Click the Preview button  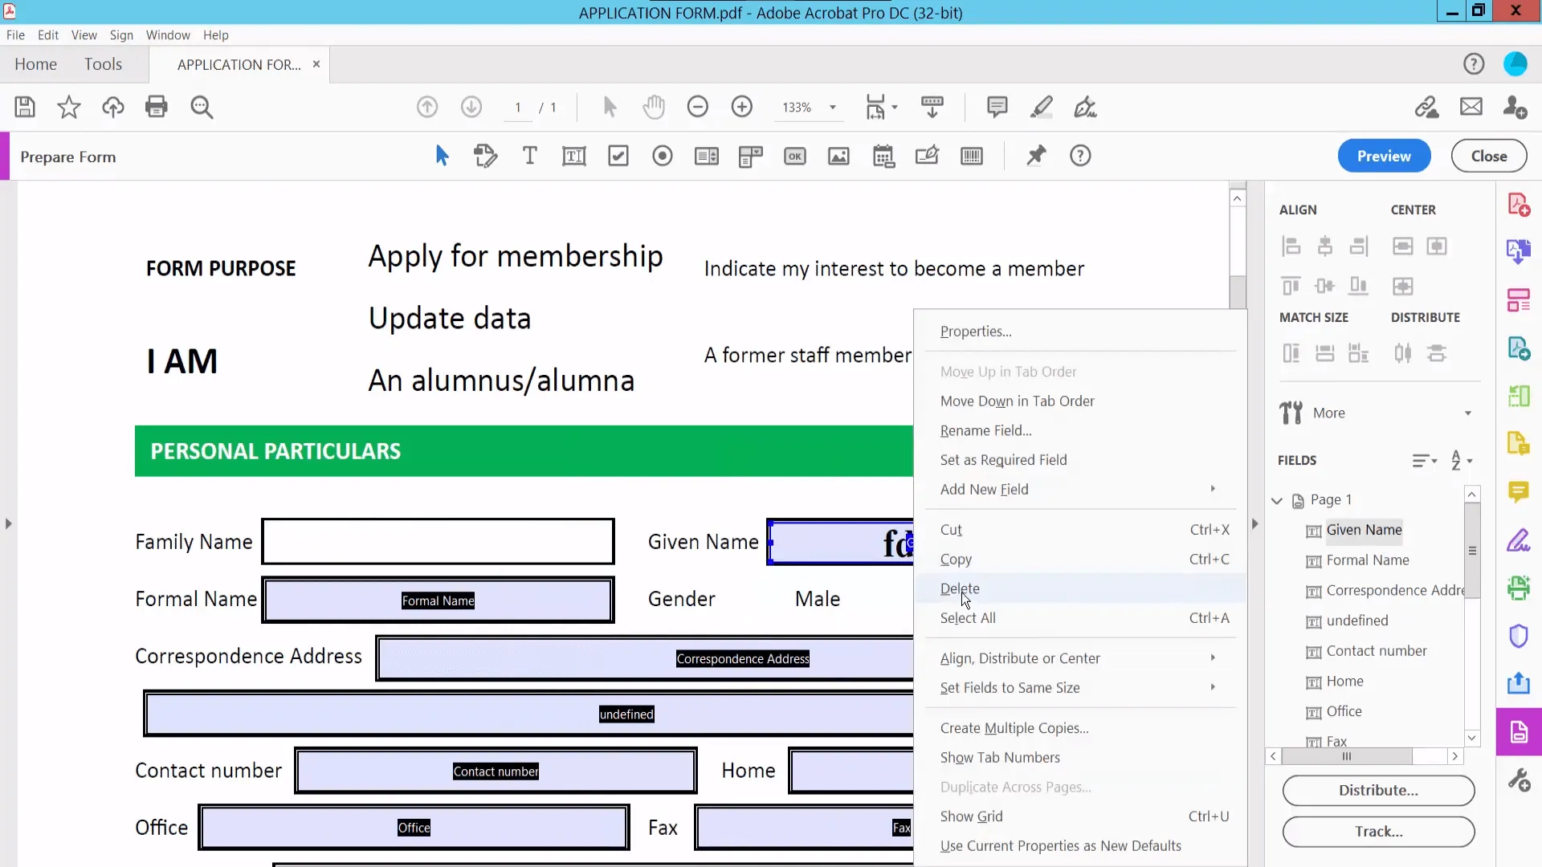[1385, 156]
